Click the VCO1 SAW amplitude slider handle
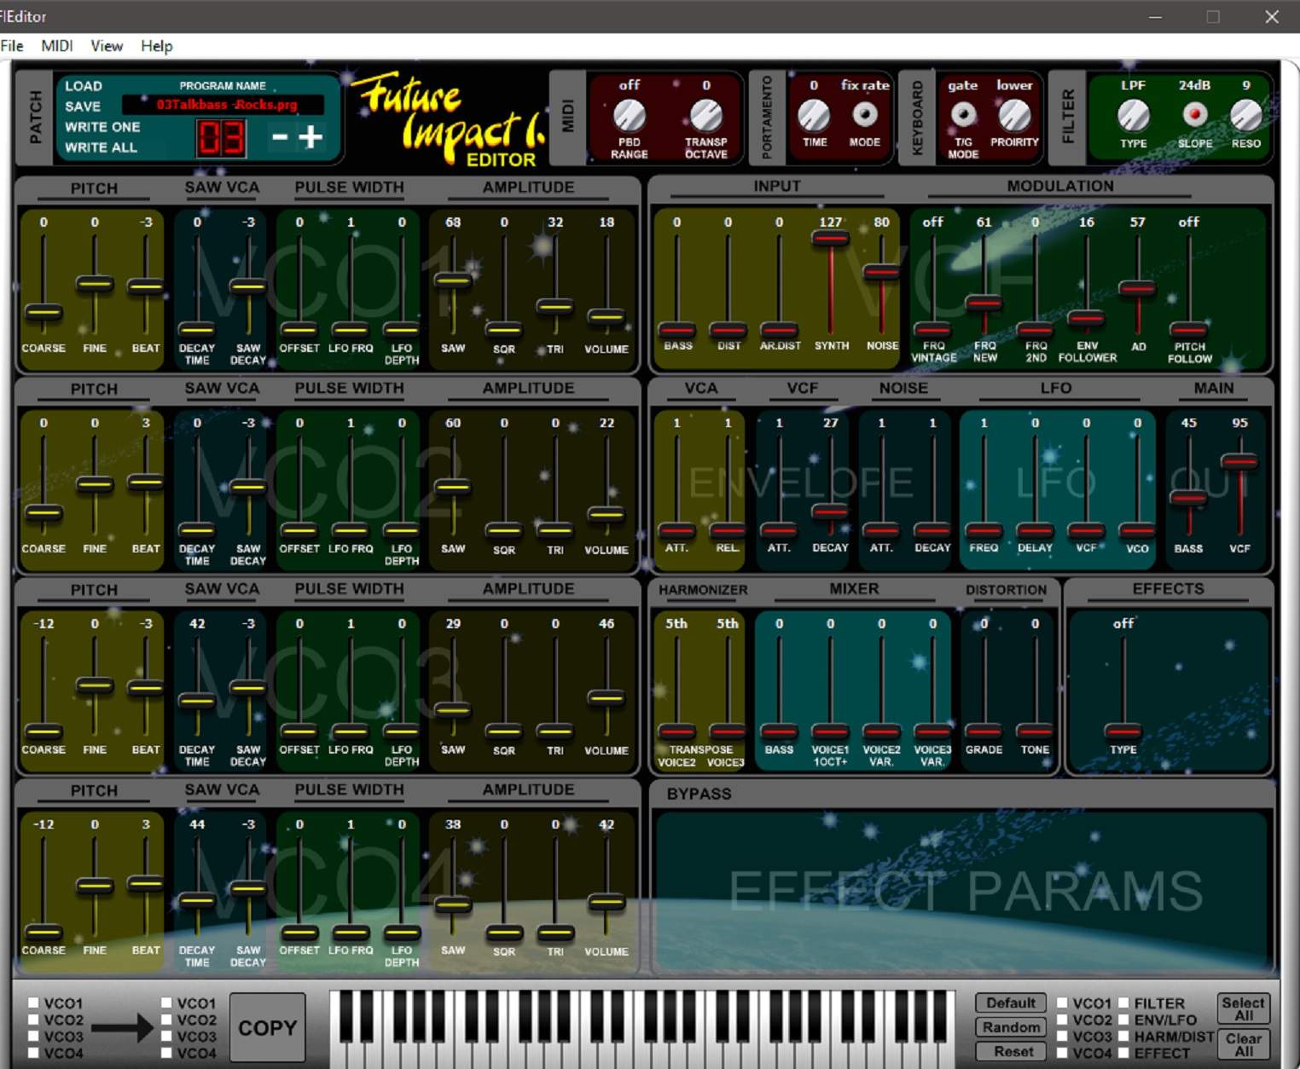1300x1069 pixels. [453, 280]
